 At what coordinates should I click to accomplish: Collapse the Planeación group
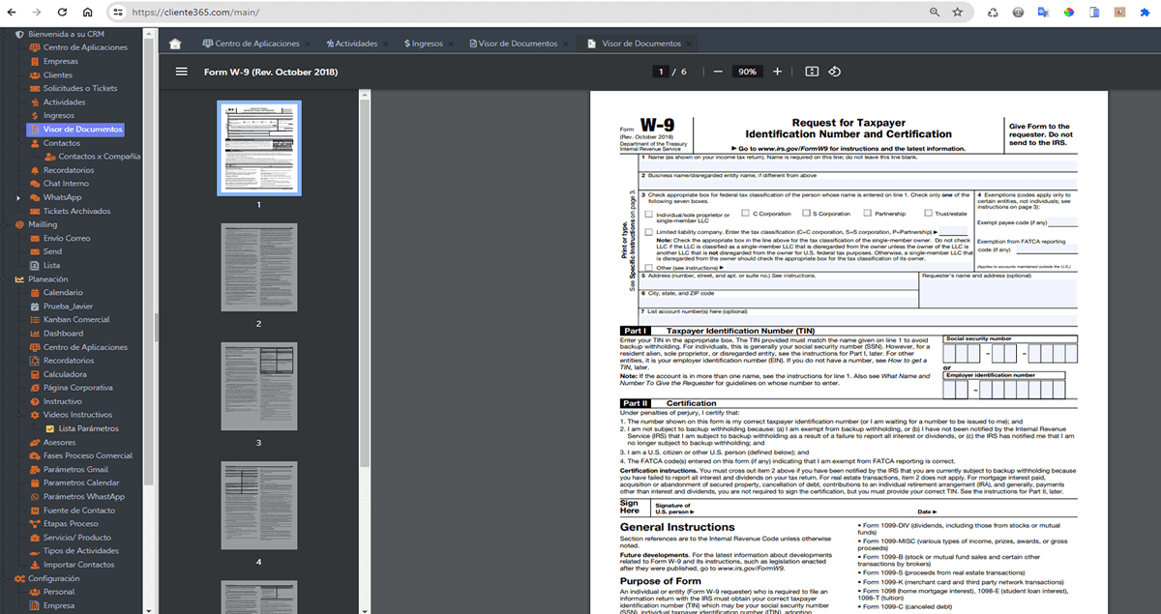click(6, 279)
